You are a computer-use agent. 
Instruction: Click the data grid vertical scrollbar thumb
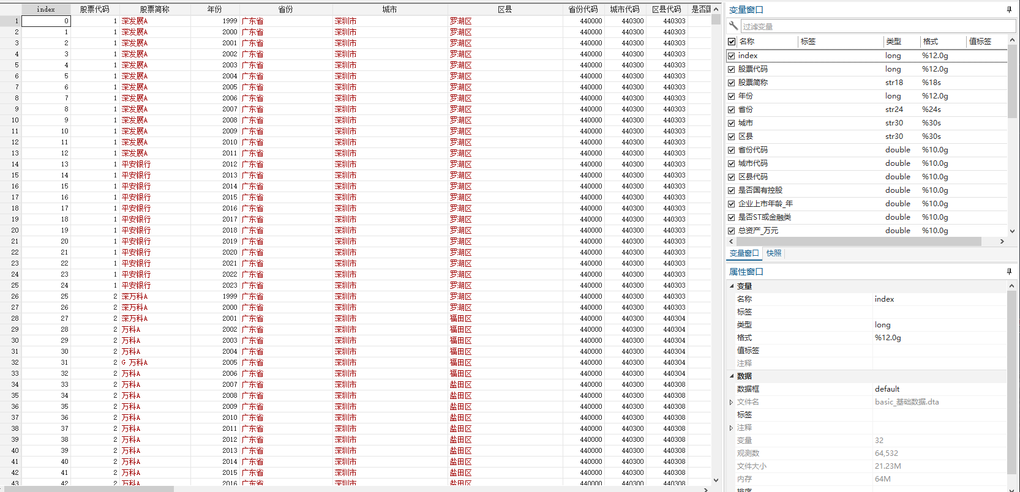click(x=716, y=19)
